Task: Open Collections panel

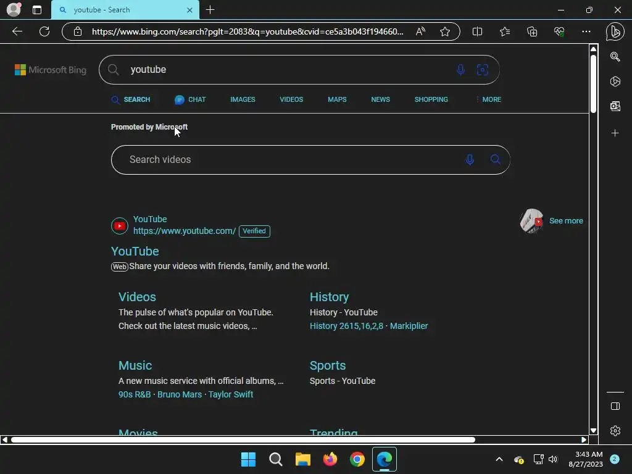Action: [532, 31]
